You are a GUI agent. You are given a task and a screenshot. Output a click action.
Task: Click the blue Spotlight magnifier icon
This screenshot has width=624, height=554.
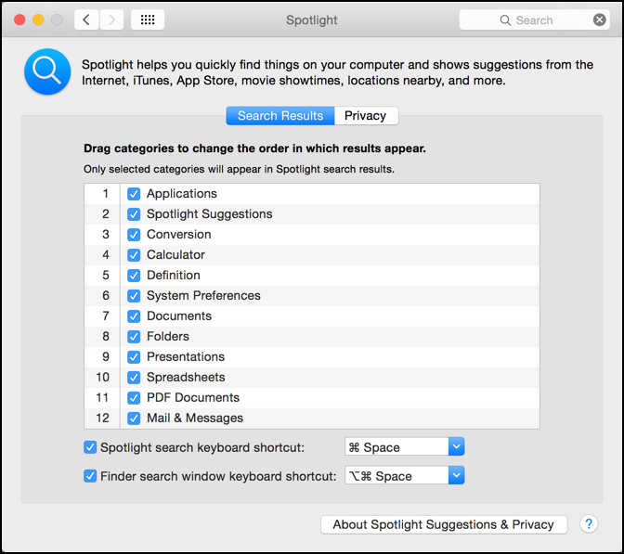point(47,71)
